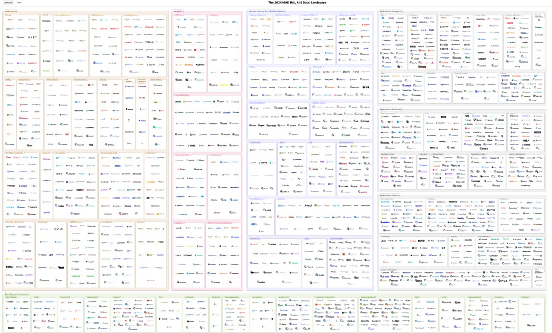
Task: Open the HAILO logo in Edge AI
Action: pyautogui.click(x=310, y=243)
